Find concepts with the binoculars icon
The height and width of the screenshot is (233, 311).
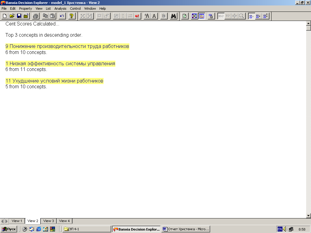click(173, 16)
